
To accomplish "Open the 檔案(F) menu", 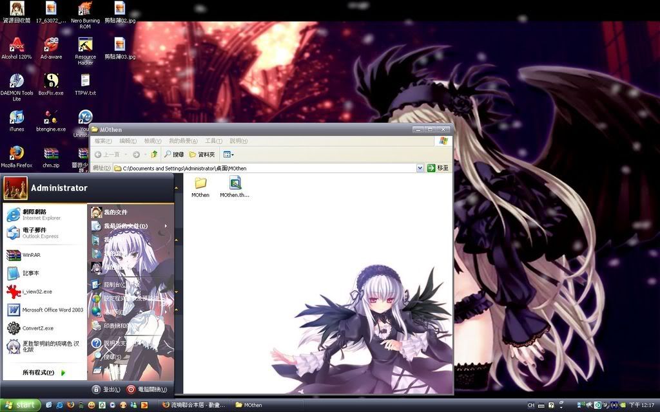I will coord(103,141).
